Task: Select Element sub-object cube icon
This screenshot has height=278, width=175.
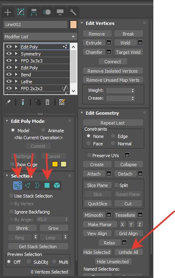Action: (x=57, y=185)
